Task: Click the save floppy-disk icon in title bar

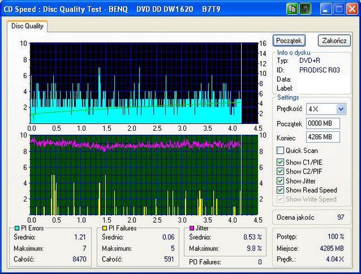Action: point(305,9)
